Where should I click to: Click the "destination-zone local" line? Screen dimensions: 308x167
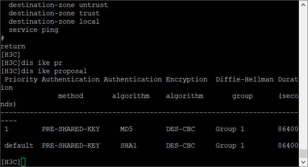tap(54, 21)
